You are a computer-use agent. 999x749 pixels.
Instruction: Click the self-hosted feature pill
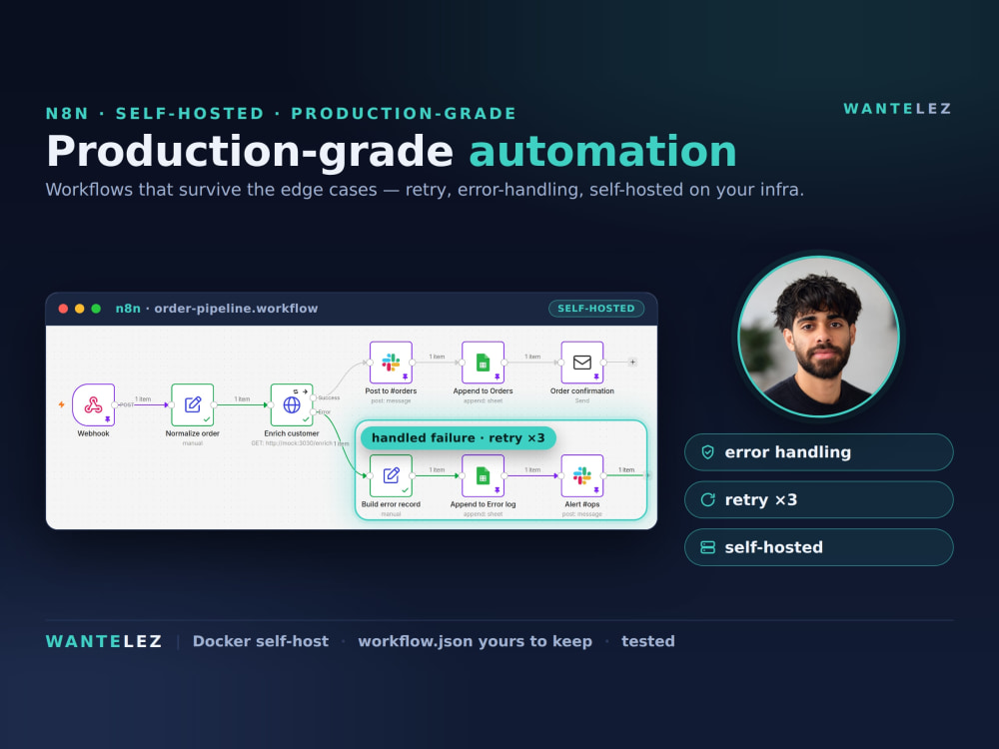coord(819,547)
